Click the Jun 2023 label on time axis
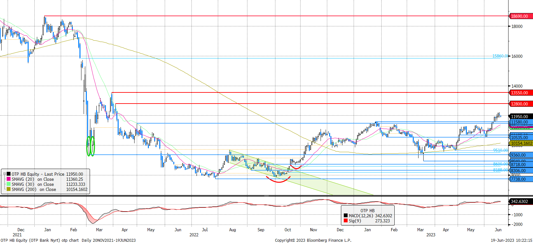This screenshot has height=243, width=533. 498,230
